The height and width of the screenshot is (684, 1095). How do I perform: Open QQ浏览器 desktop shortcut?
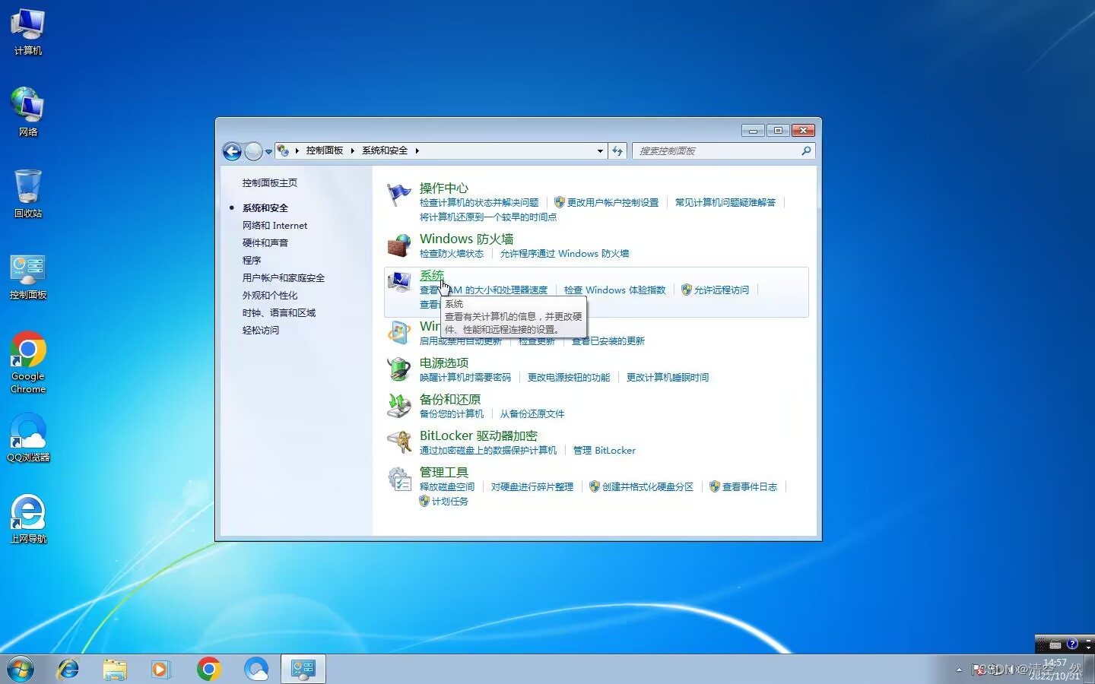coord(28,438)
